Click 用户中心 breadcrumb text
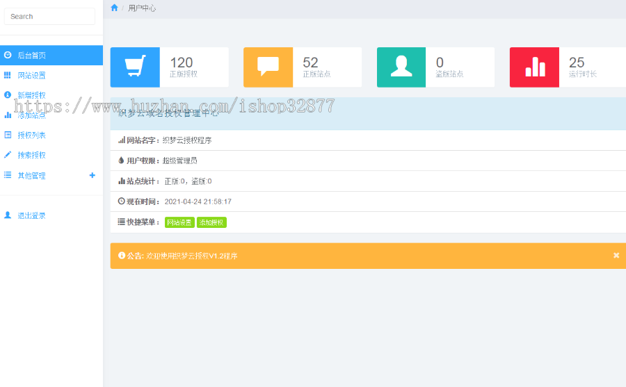This screenshot has width=626, height=387. (x=142, y=8)
